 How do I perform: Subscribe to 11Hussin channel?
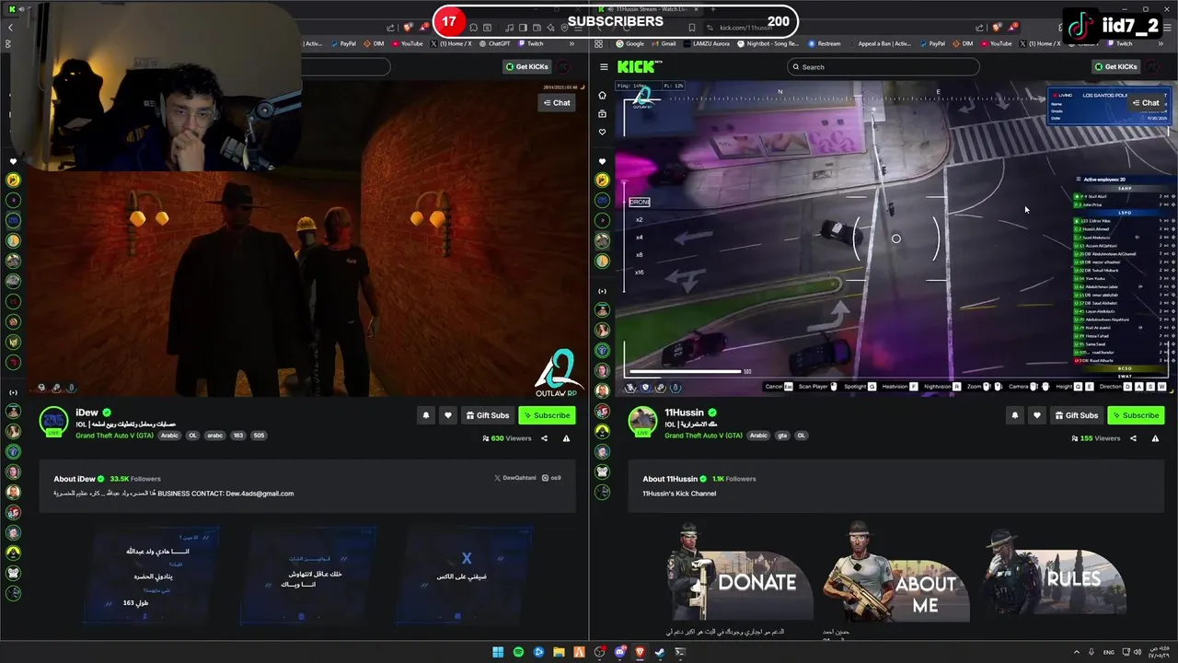pyautogui.click(x=1136, y=415)
